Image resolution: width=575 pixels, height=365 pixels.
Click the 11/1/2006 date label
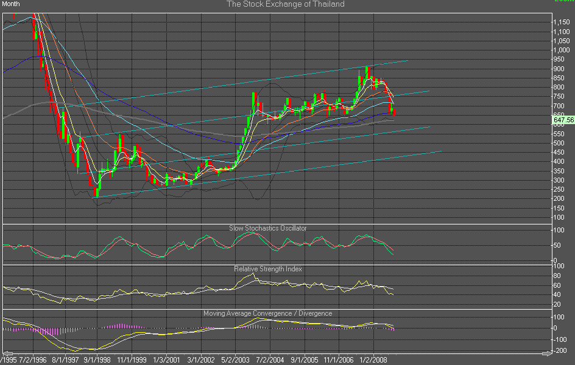[339, 360]
